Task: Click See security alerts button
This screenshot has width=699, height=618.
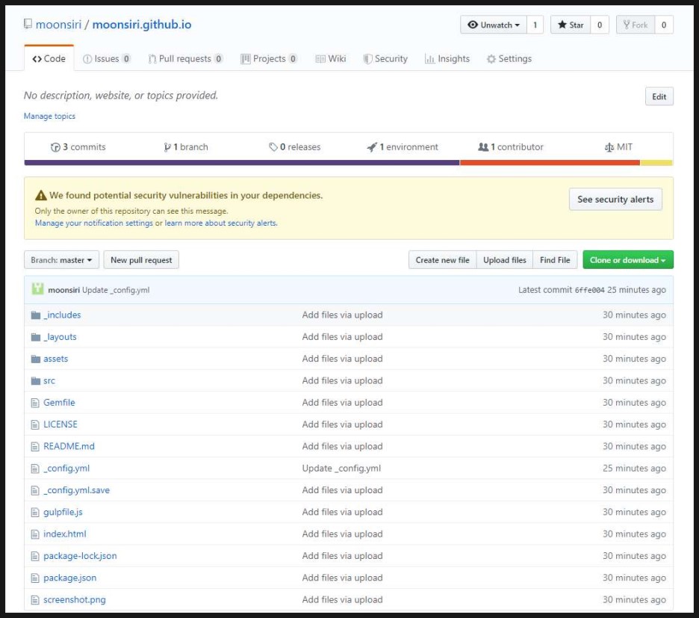Action: click(615, 200)
